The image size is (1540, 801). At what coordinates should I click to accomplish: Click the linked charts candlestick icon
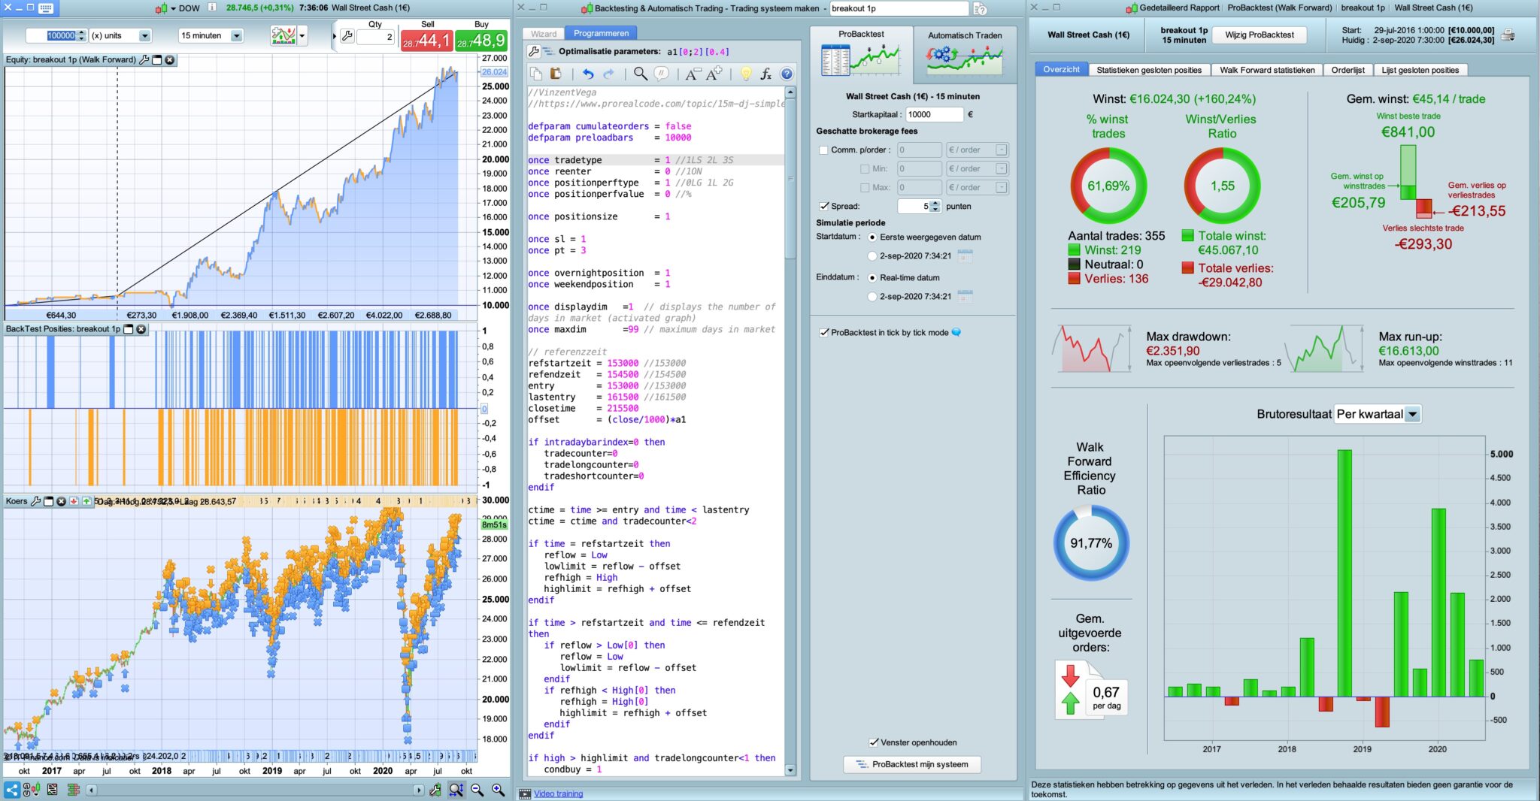coord(30,790)
